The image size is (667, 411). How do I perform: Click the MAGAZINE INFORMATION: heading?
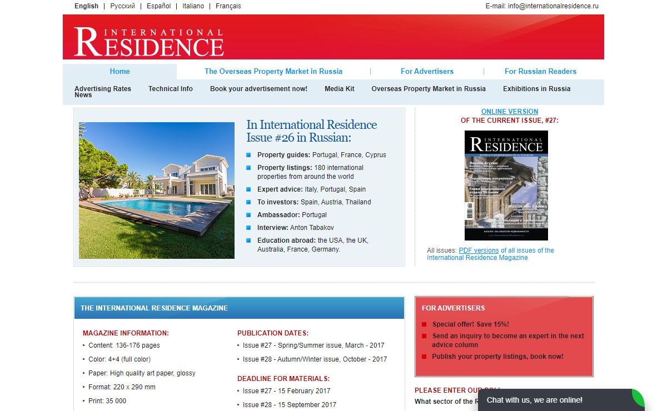126,333
